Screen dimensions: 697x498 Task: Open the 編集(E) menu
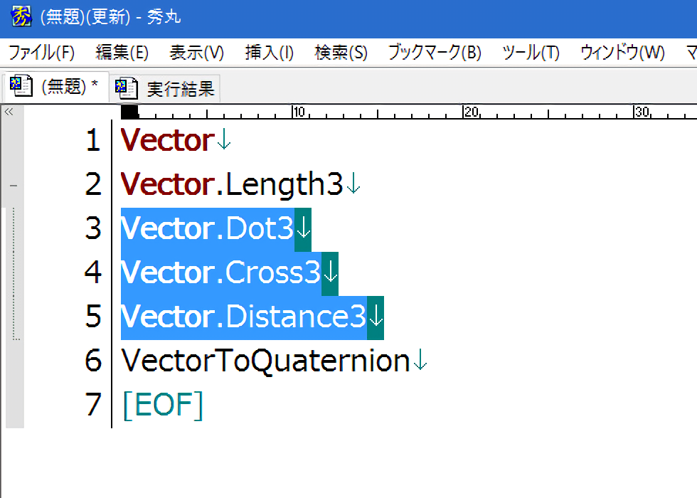pyautogui.click(x=122, y=53)
